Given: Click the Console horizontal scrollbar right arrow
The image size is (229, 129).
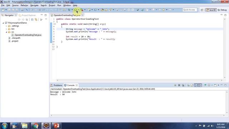Looking at the screenshot, I should [224, 115].
